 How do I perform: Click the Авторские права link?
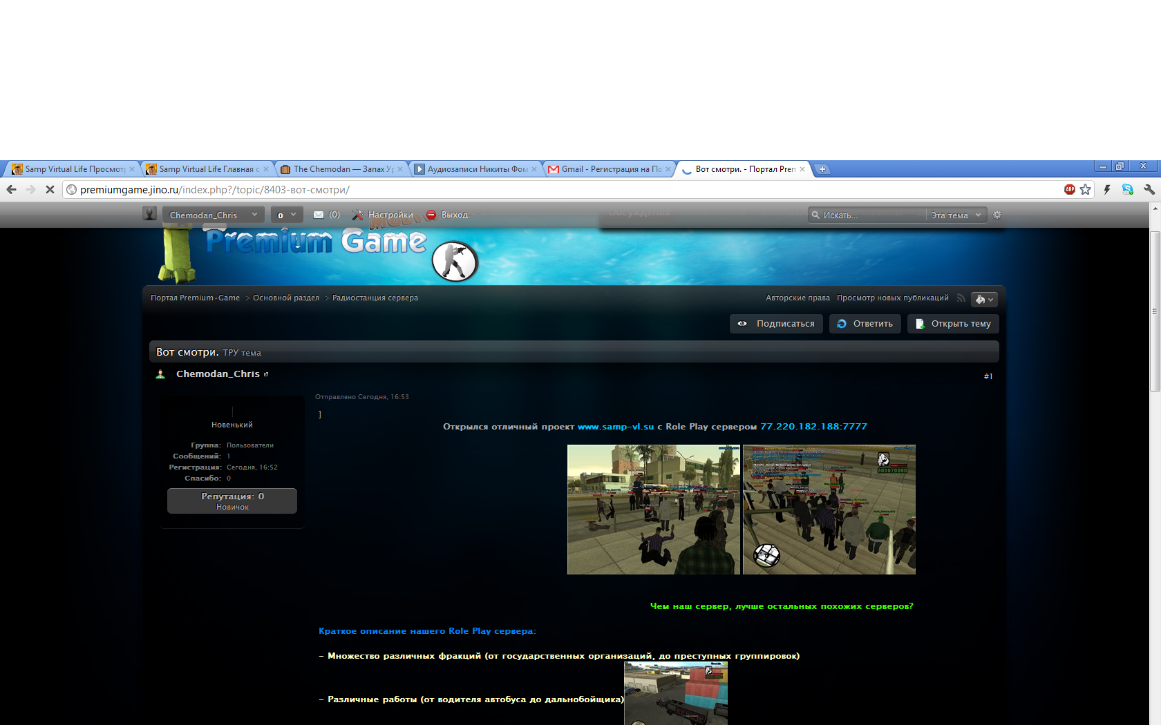(797, 298)
